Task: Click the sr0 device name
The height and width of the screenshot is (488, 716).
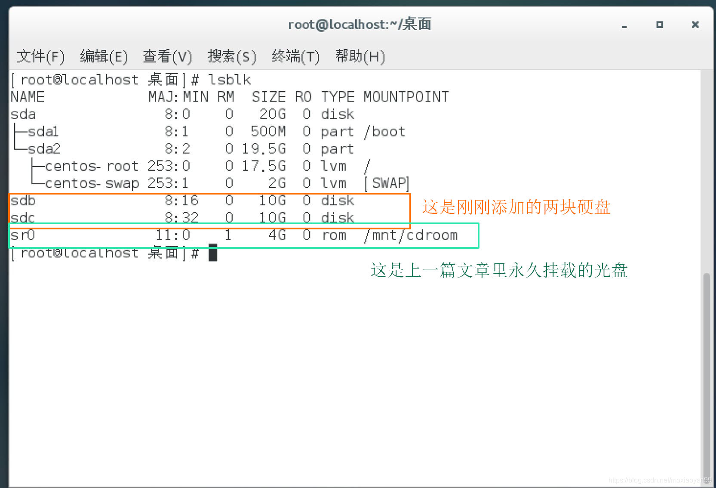Action: [x=23, y=235]
